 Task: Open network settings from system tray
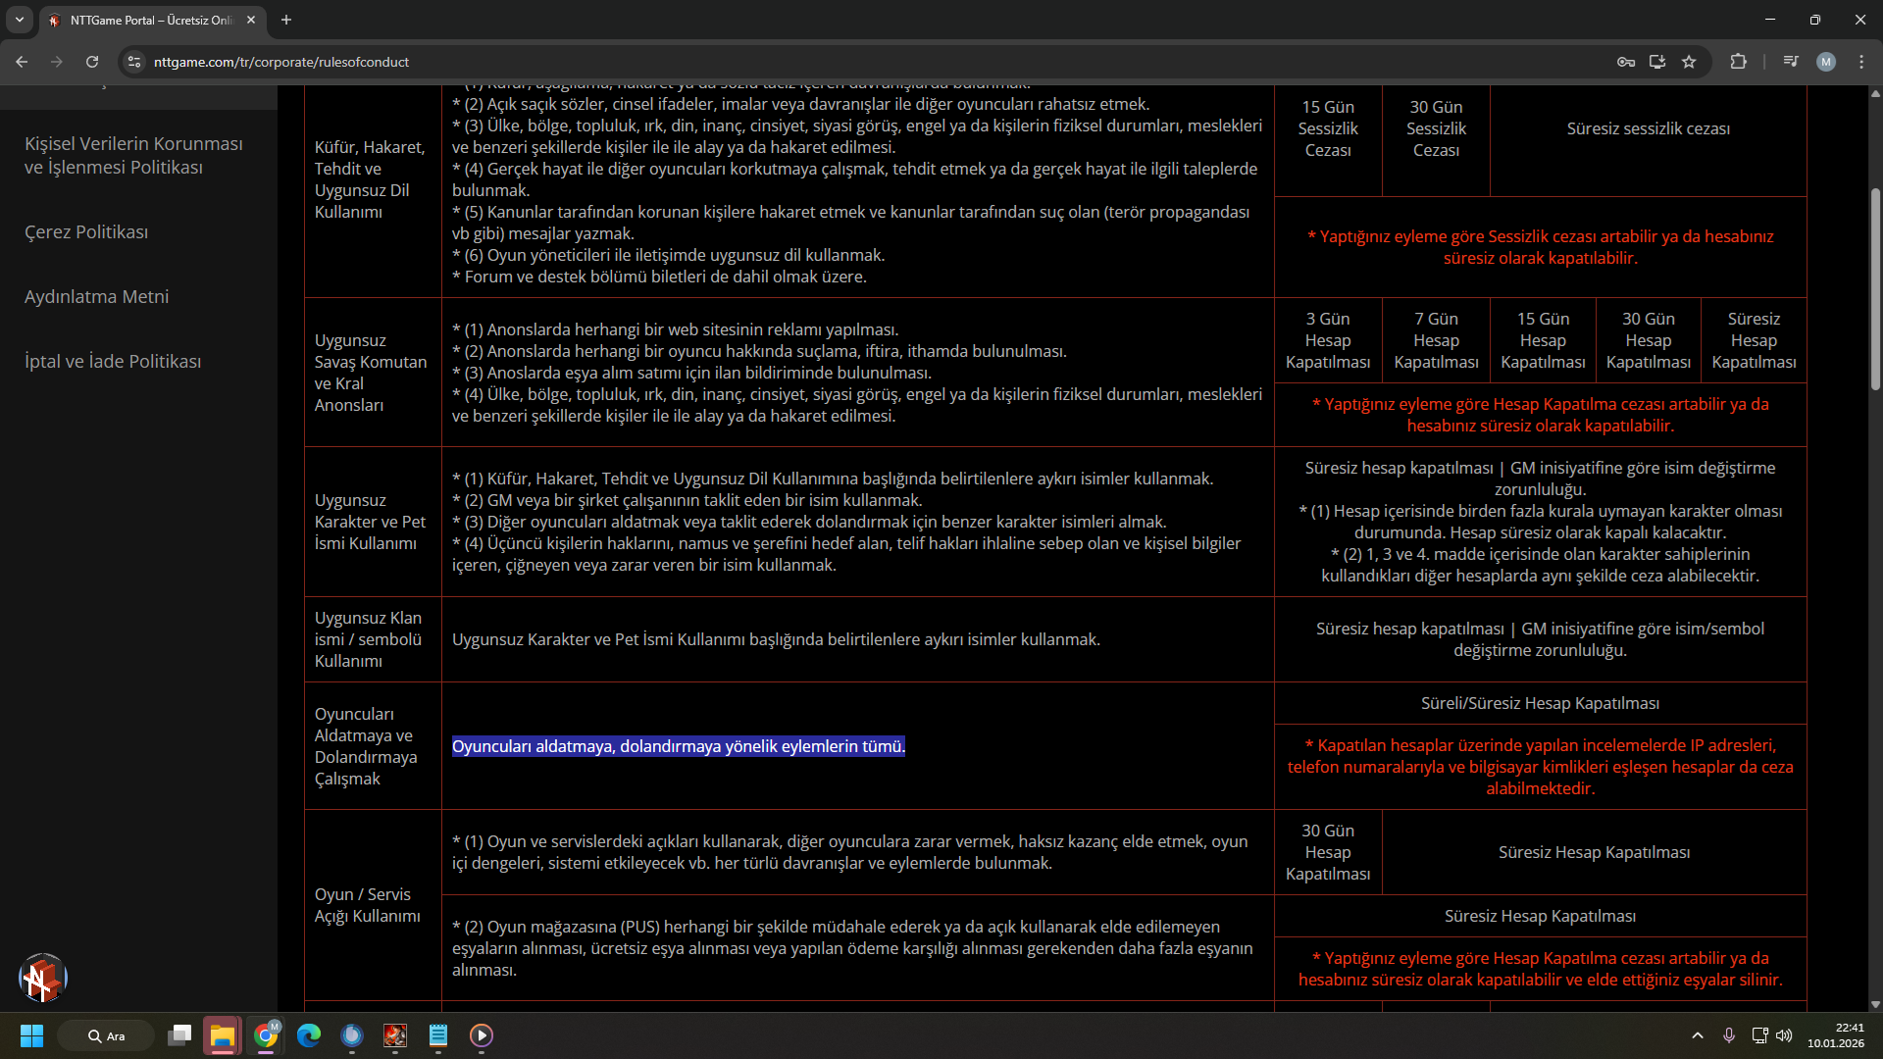[x=1760, y=1035]
